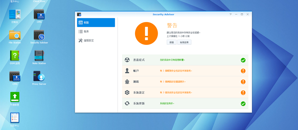Open the Proxy Server desktop icon
The image size is (298, 130).
point(39,76)
